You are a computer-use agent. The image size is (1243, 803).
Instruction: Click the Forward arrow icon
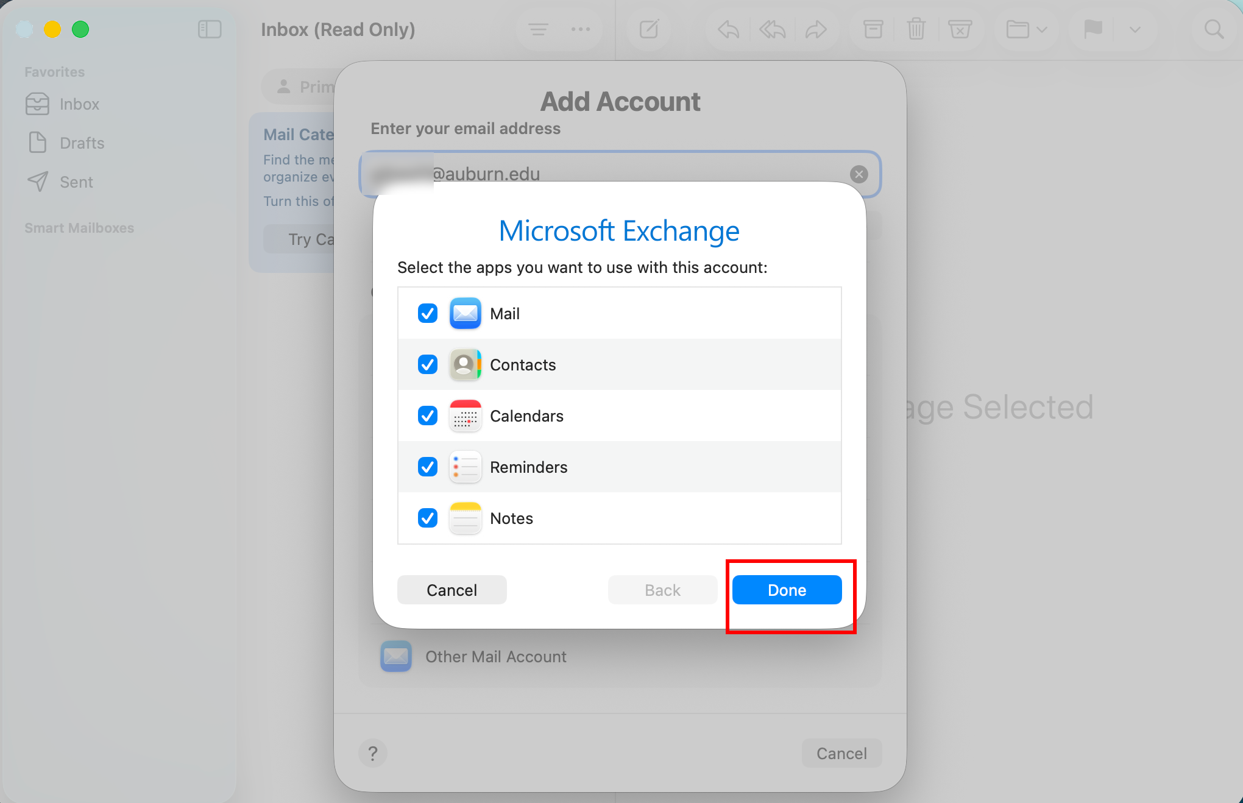pyautogui.click(x=816, y=29)
